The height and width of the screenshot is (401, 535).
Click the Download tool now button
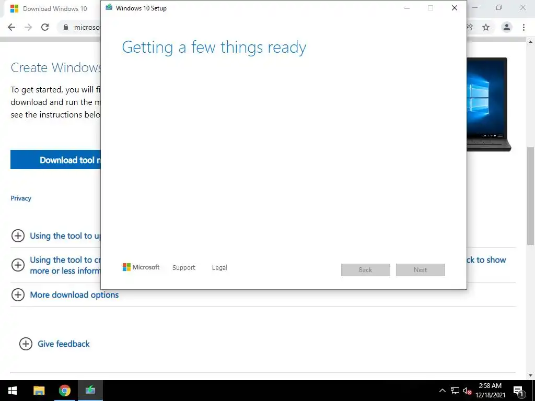(x=55, y=160)
